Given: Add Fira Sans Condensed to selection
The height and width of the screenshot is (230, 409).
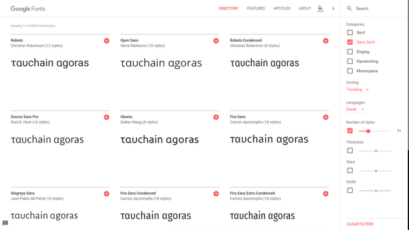Looking at the screenshot, I should (x=216, y=194).
